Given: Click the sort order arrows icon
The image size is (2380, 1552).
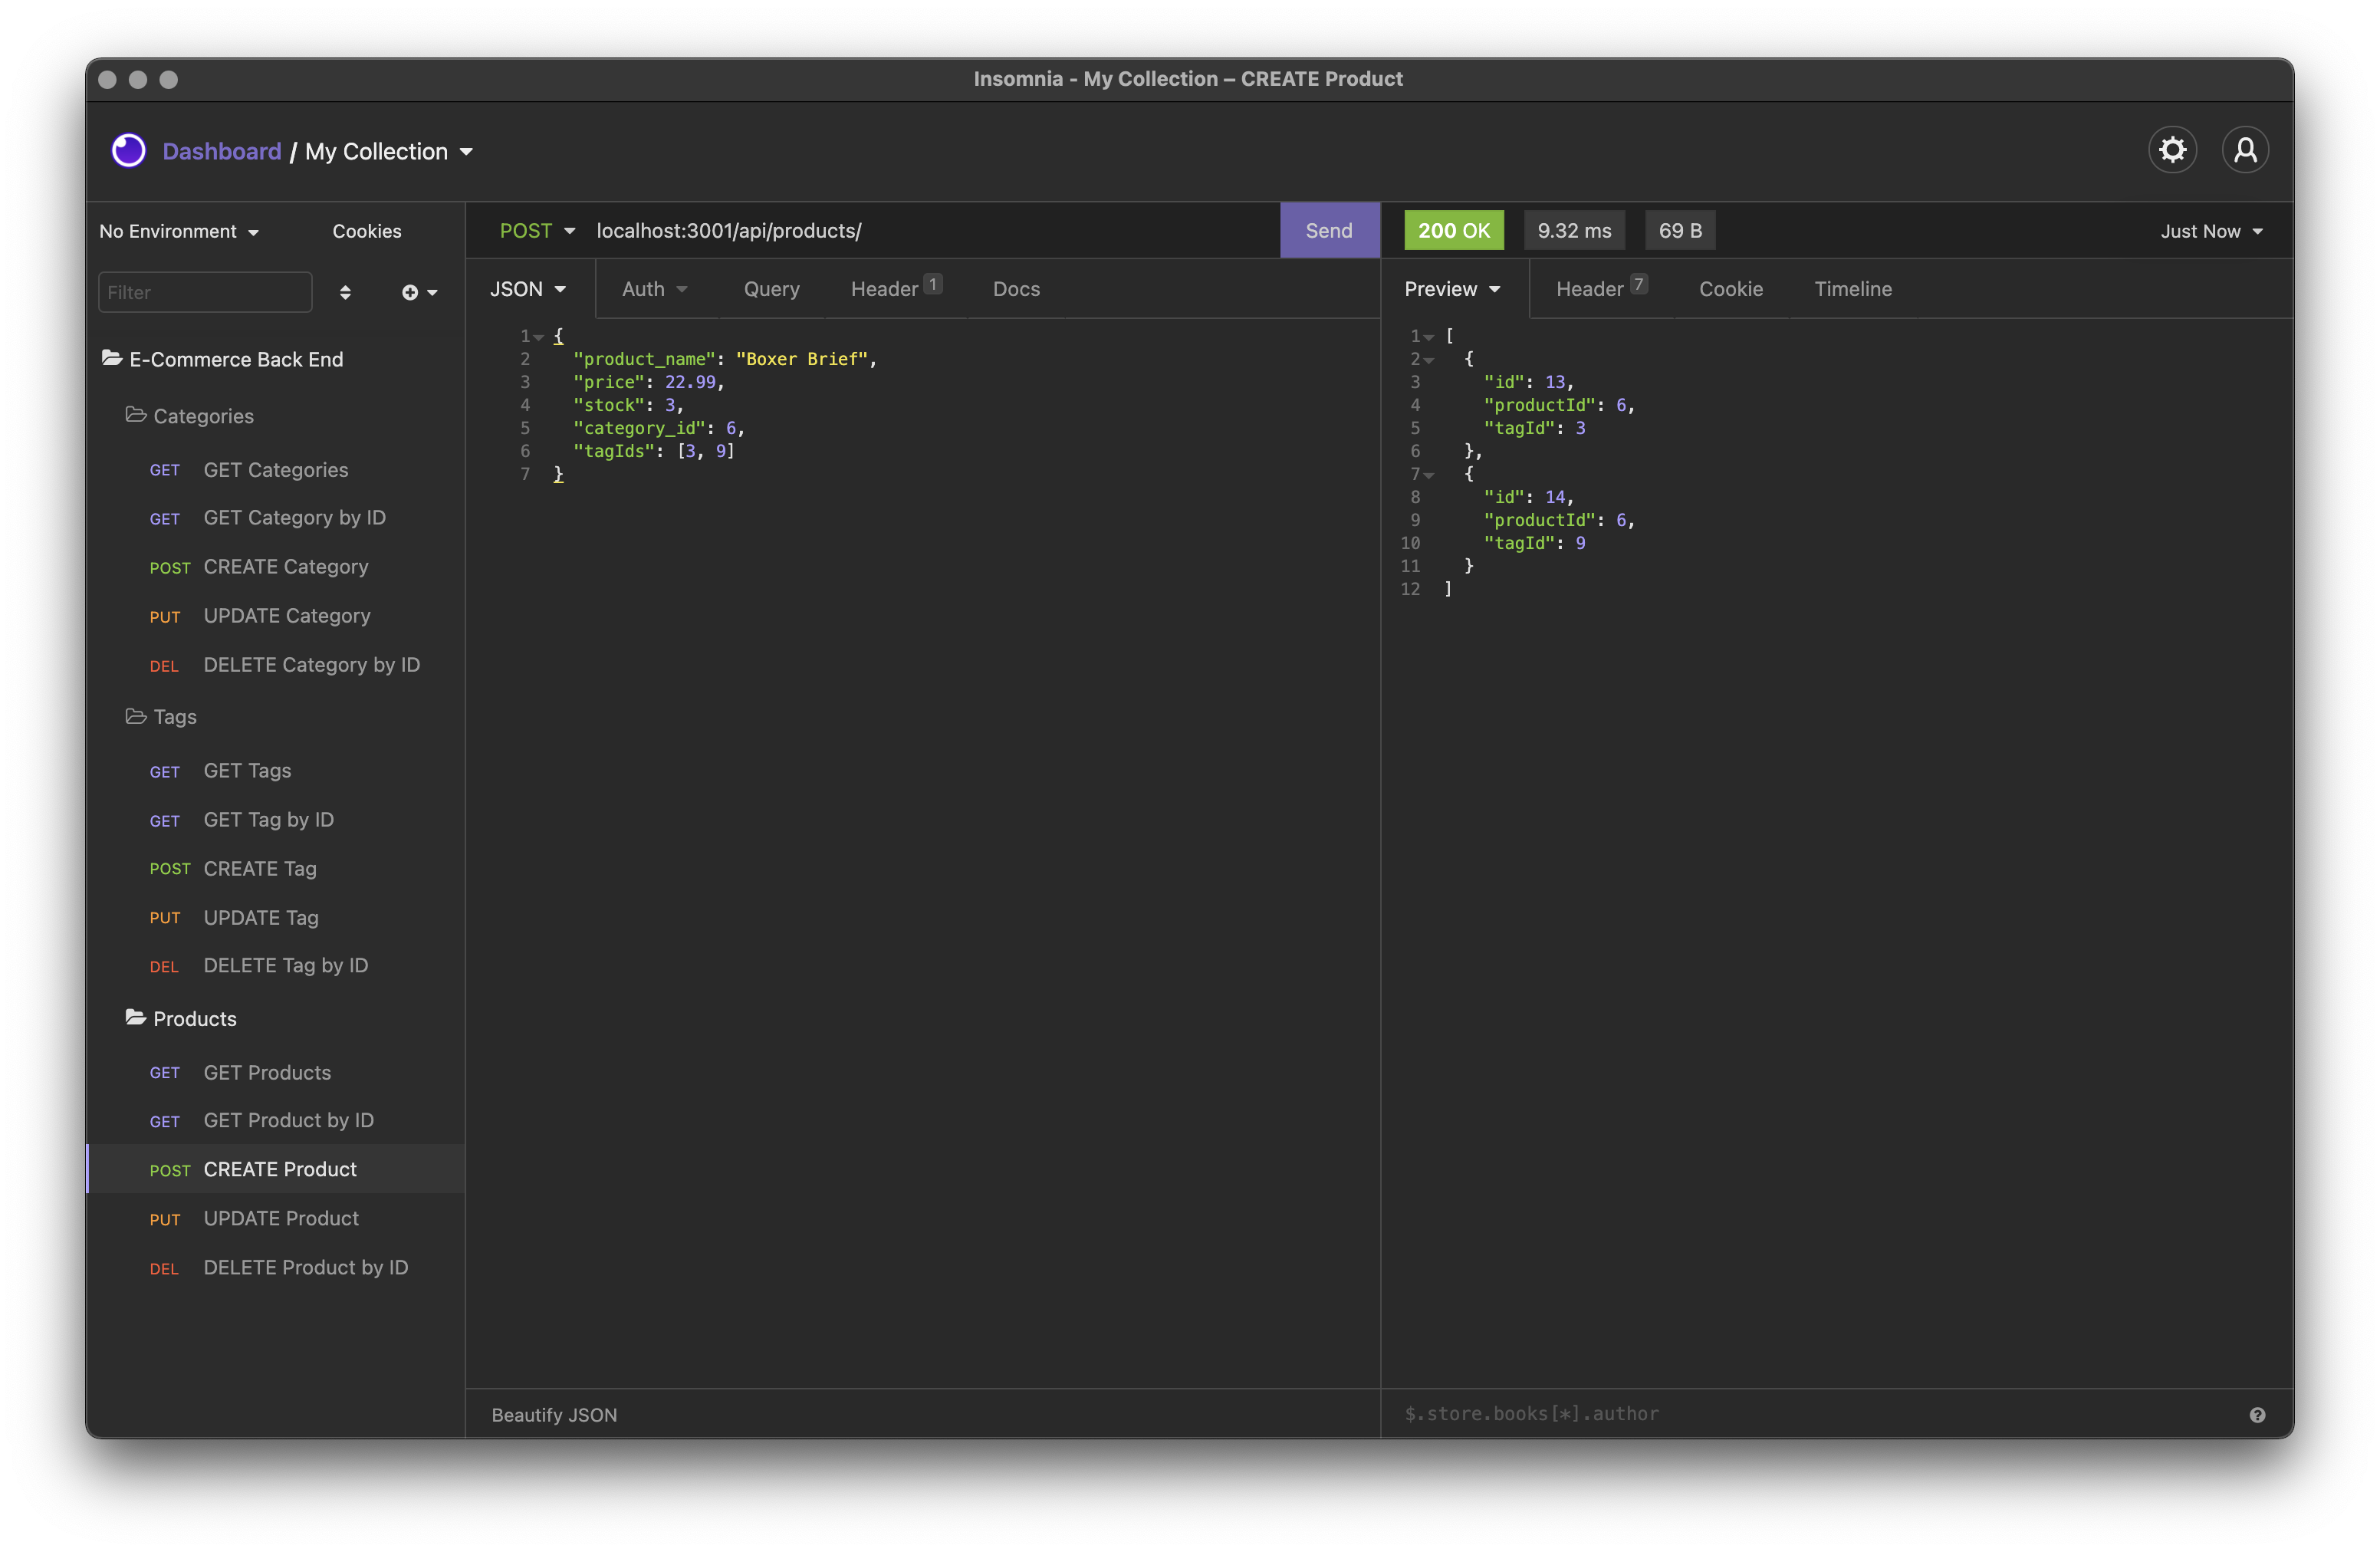Looking at the screenshot, I should [345, 292].
